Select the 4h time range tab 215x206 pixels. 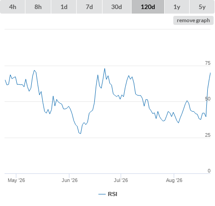pos(13,7)
